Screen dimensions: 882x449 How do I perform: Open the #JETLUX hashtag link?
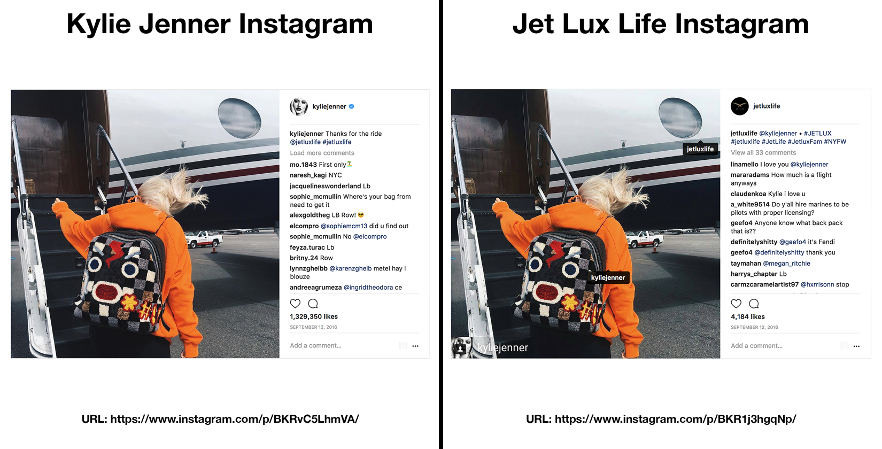pyautogui.click(x=817, y=134)
